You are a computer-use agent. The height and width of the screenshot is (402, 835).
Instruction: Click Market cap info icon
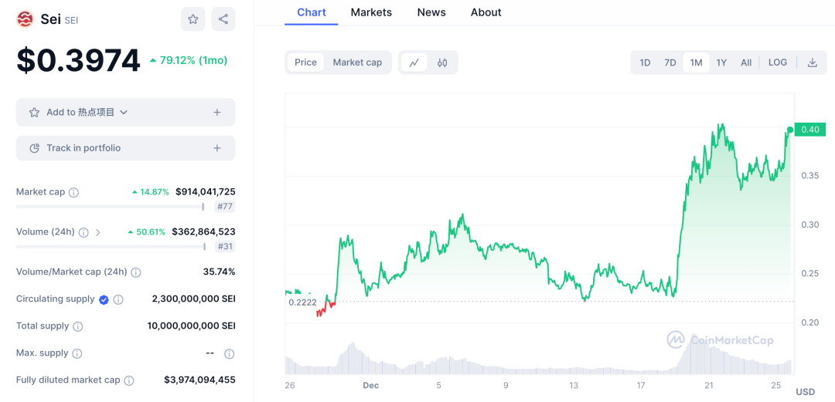(73, 192)
